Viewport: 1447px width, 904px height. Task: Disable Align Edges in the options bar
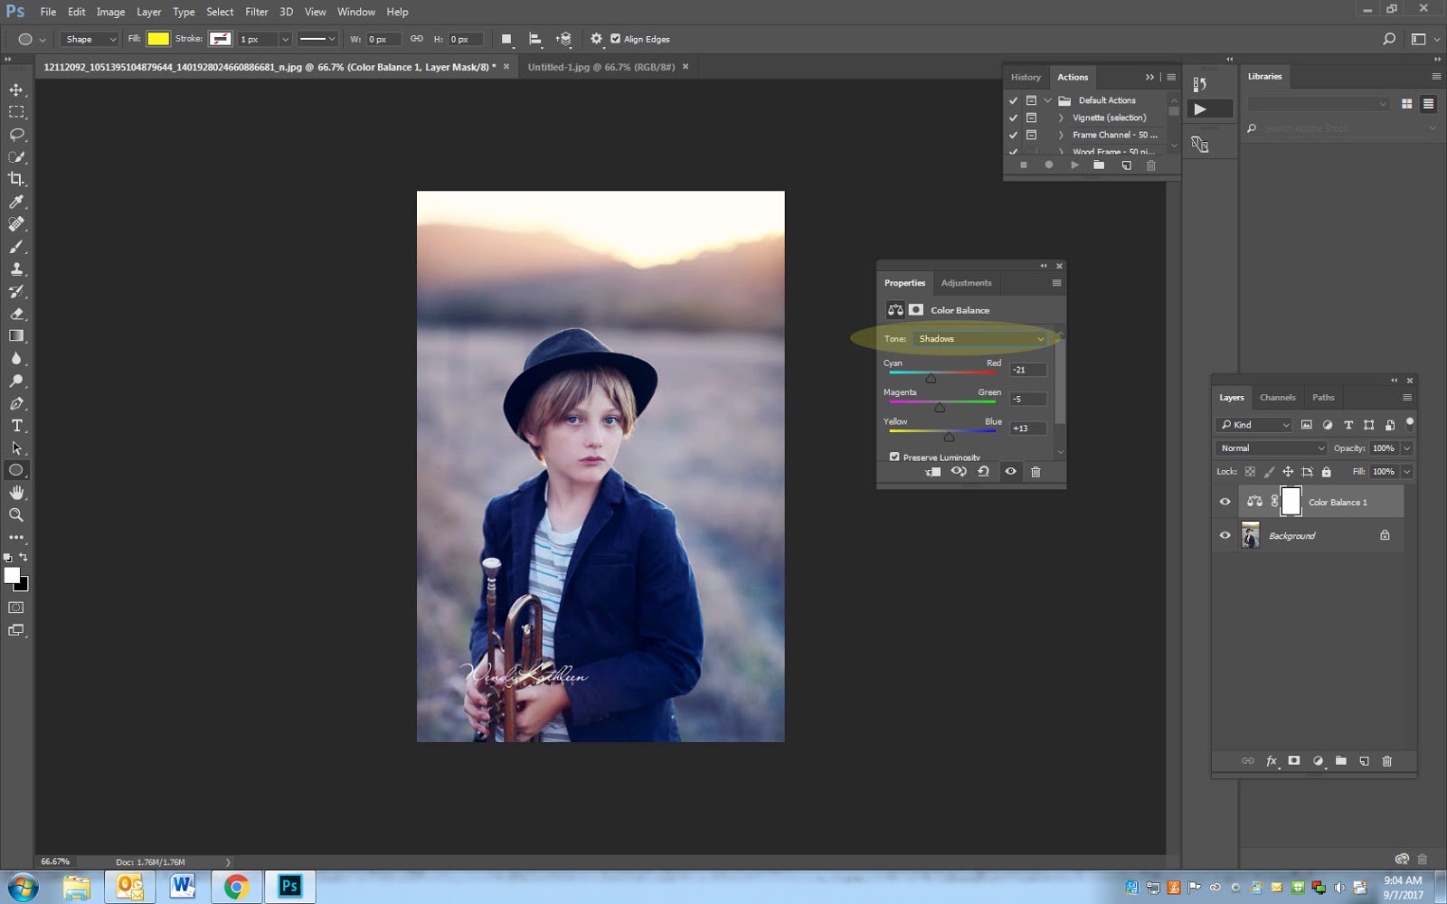616,39
